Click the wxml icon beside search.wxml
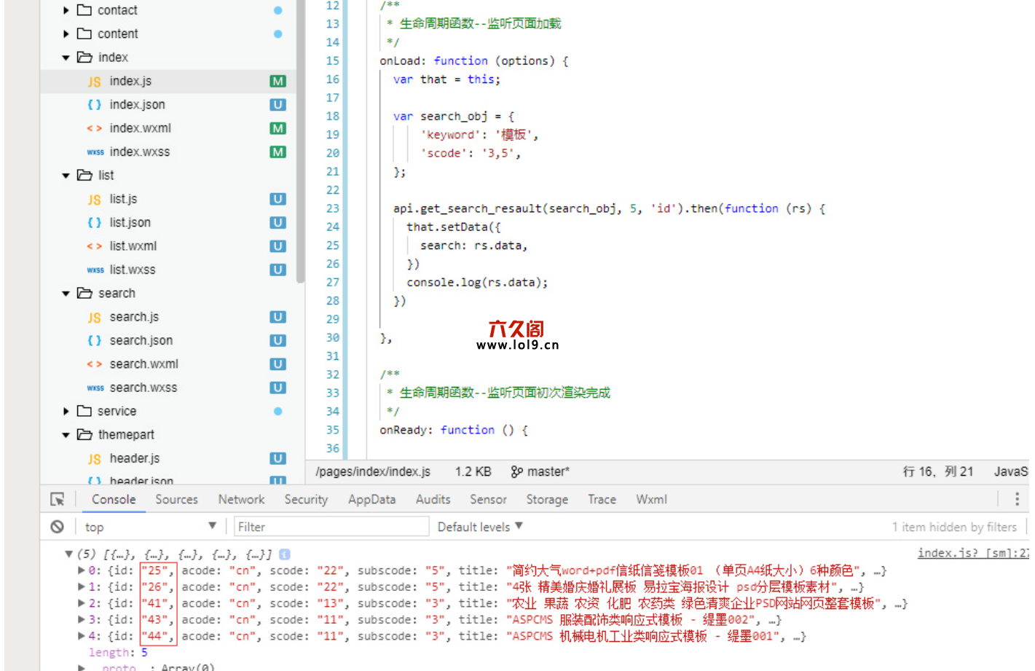 [x=95, y=364]
